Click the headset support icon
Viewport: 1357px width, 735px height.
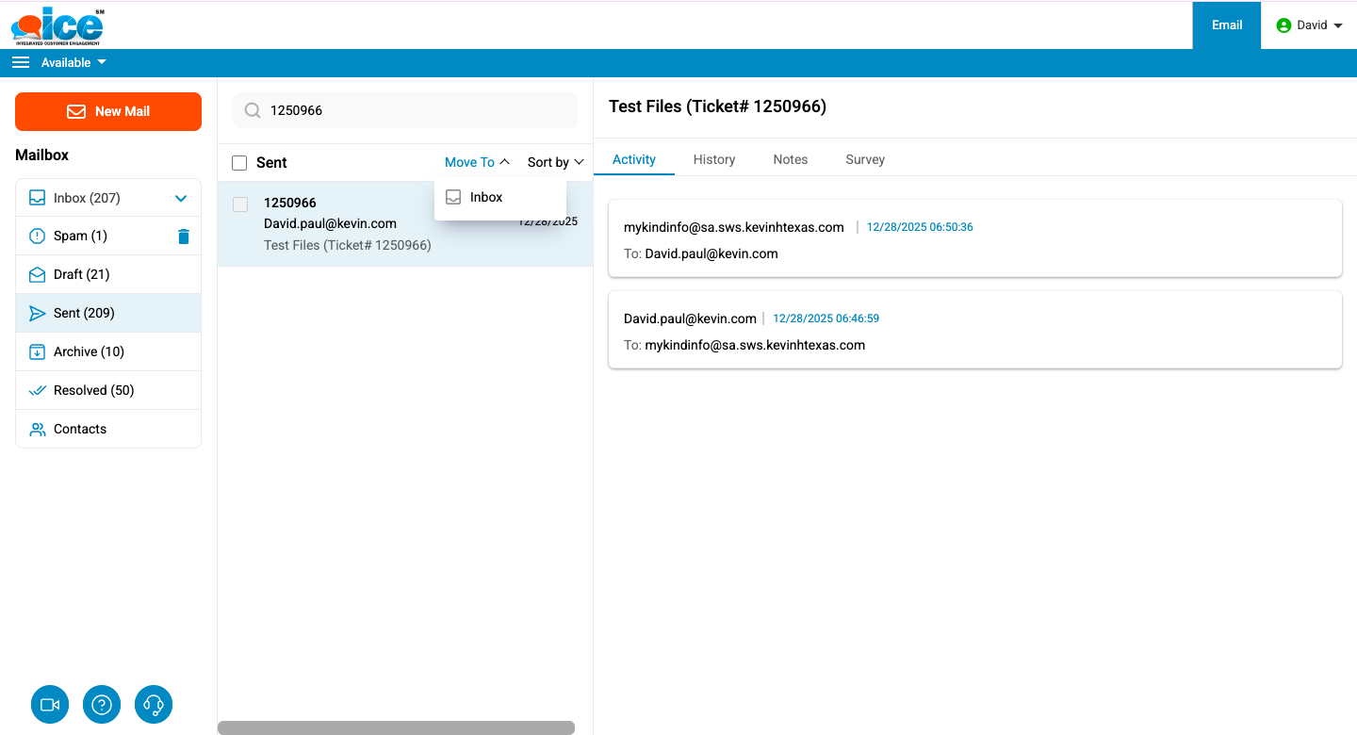pos(154,705)
